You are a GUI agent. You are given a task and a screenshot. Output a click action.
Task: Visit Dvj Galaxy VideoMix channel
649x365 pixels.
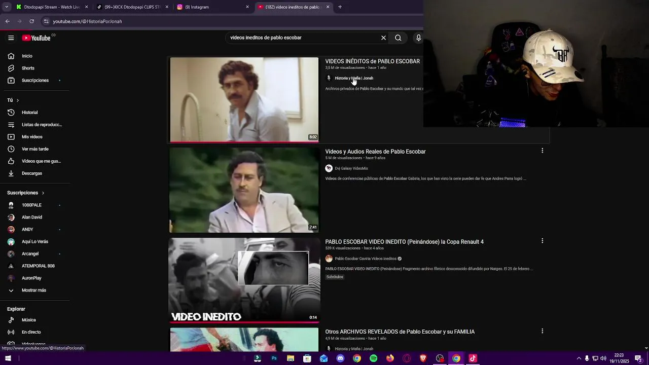tap(351, 168)
